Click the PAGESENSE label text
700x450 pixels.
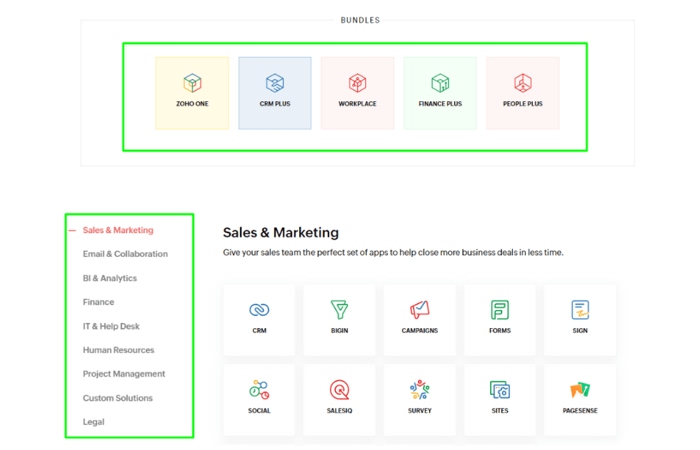[x=580, y=411]
